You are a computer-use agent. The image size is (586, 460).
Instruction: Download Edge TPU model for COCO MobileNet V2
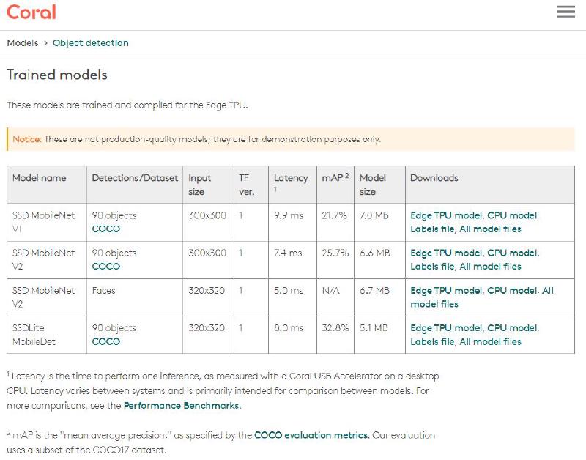coord(446,253)
